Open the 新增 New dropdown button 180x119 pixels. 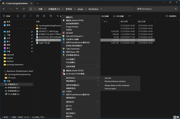[x=7, y=16]
